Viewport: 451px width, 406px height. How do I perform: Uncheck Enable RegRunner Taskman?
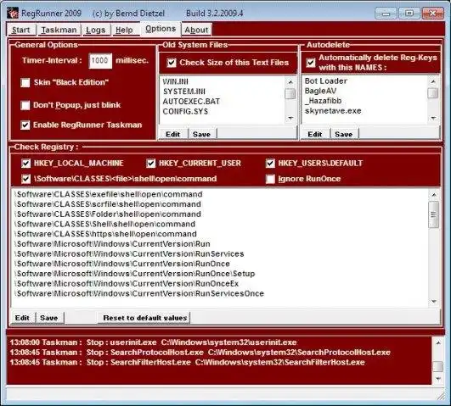pyautogui.click(x=25, y=125)
